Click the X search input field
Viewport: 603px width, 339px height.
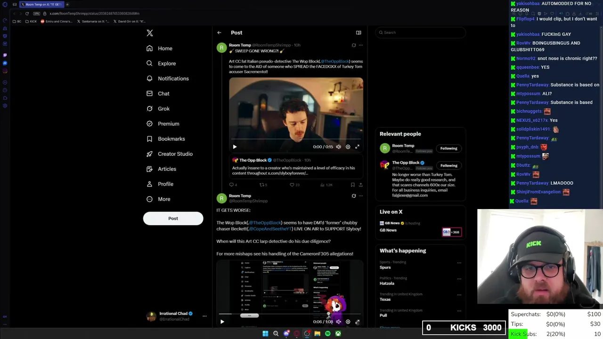tap(420, 32)
